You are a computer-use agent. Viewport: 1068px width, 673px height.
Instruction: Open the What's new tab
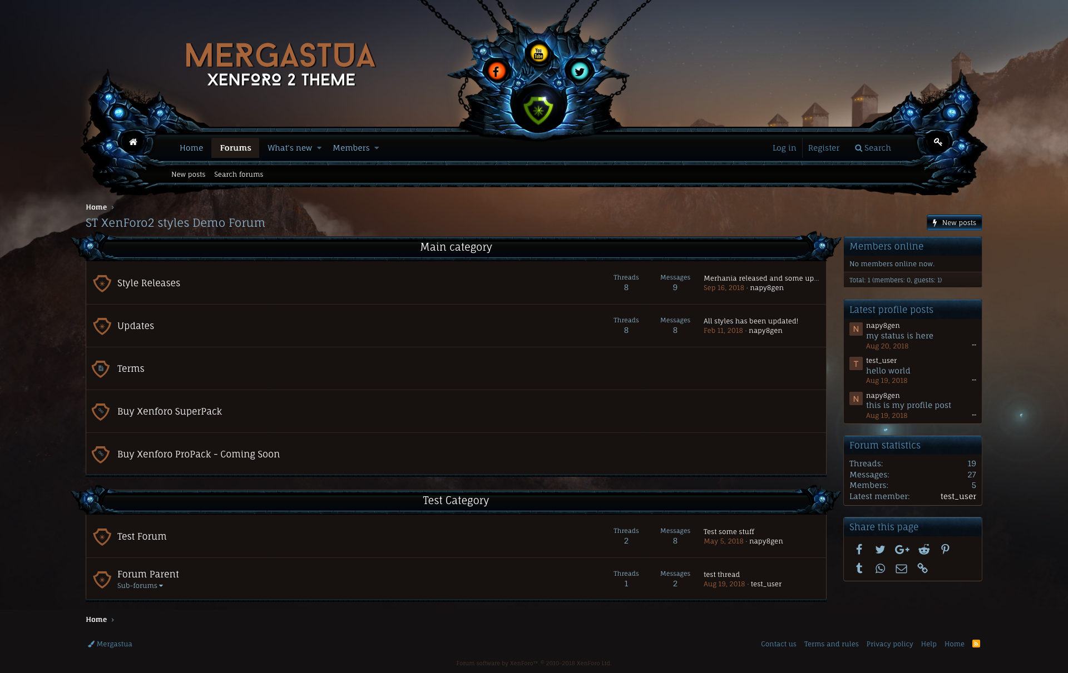tap(290, 148)
